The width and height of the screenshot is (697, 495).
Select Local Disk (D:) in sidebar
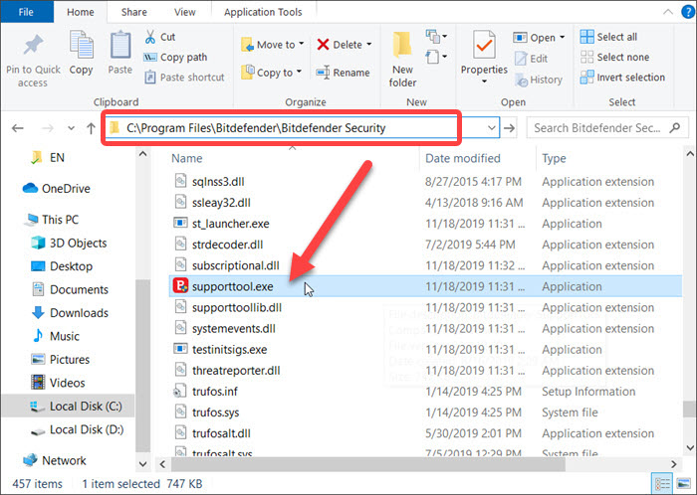(77, 429)
